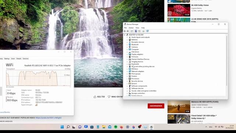The width and height of the screenshot is (236, 133).
Task: Click the taskbar clock and date
Action: click(x=229, y=127)
